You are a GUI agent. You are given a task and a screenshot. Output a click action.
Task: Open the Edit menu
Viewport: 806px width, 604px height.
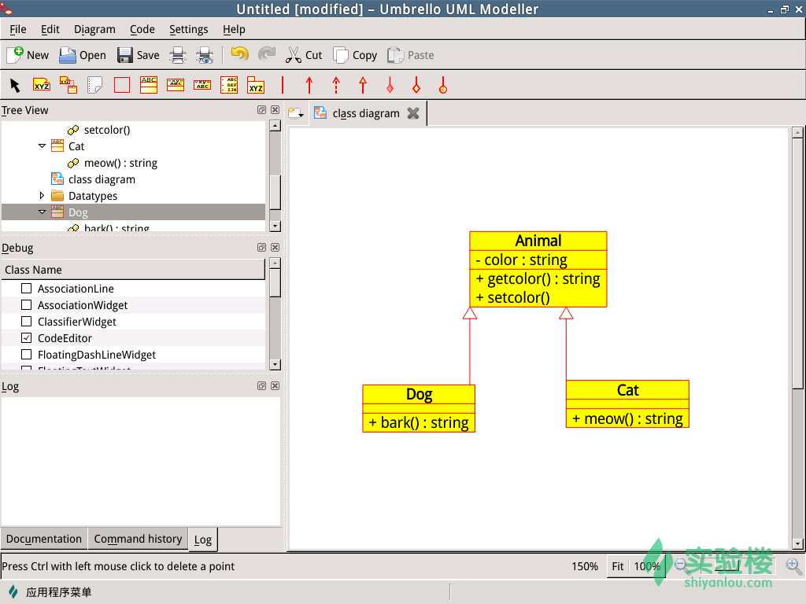pos(50,29)
